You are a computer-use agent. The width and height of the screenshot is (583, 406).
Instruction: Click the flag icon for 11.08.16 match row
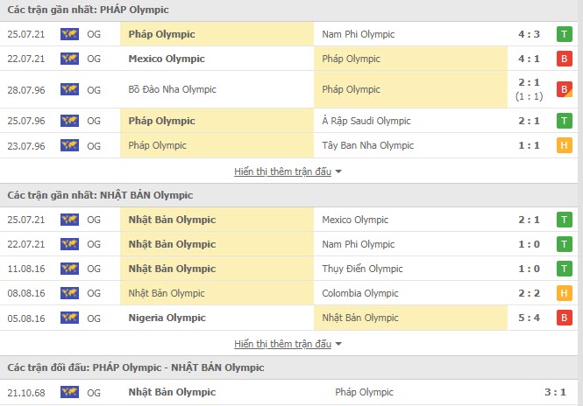(69, 269)
